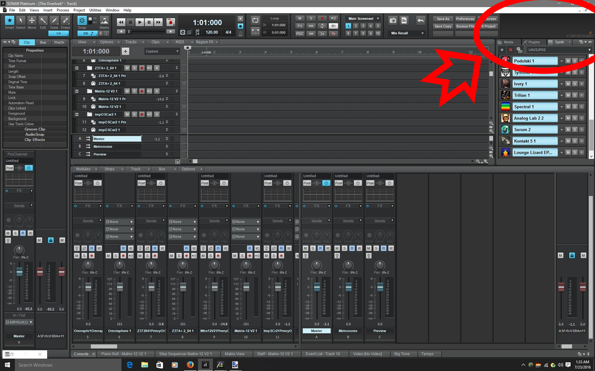Activate the Erase tool
595x371 pixels.
point(65,22)
